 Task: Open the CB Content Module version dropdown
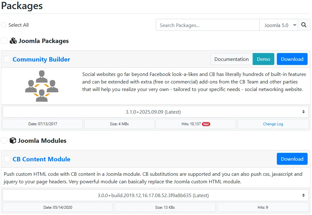pos(155,195)
